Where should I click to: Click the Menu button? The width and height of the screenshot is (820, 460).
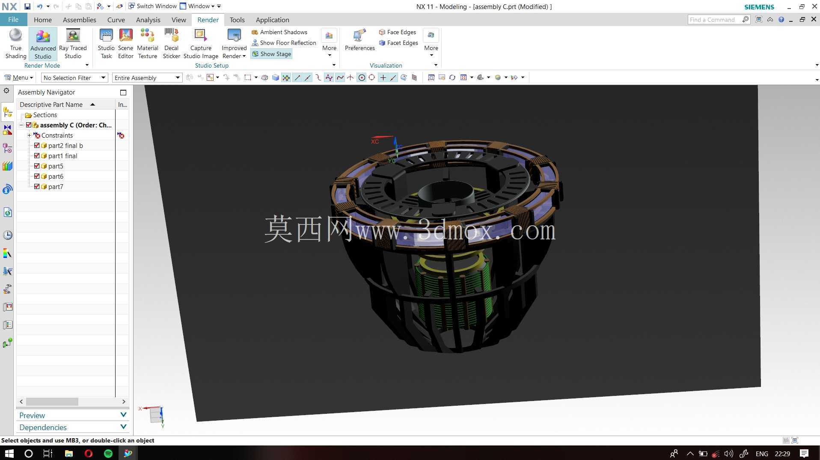18,78
